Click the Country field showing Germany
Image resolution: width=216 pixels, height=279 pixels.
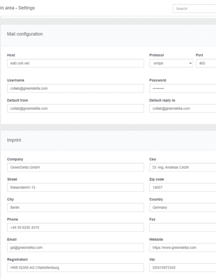click(x=183, y=208)
